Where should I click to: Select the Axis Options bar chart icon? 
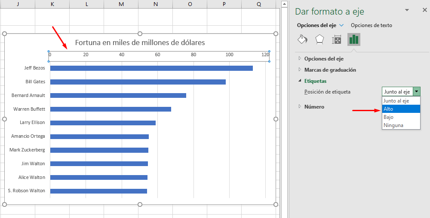tap(354, 39)
